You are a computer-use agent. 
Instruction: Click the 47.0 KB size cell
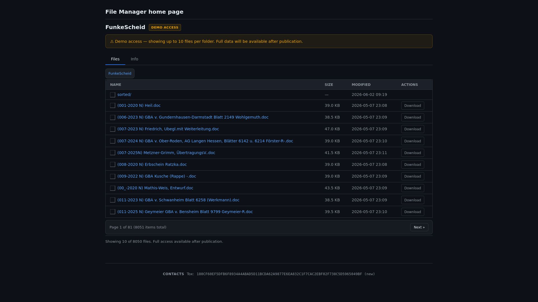pos(332,129)
